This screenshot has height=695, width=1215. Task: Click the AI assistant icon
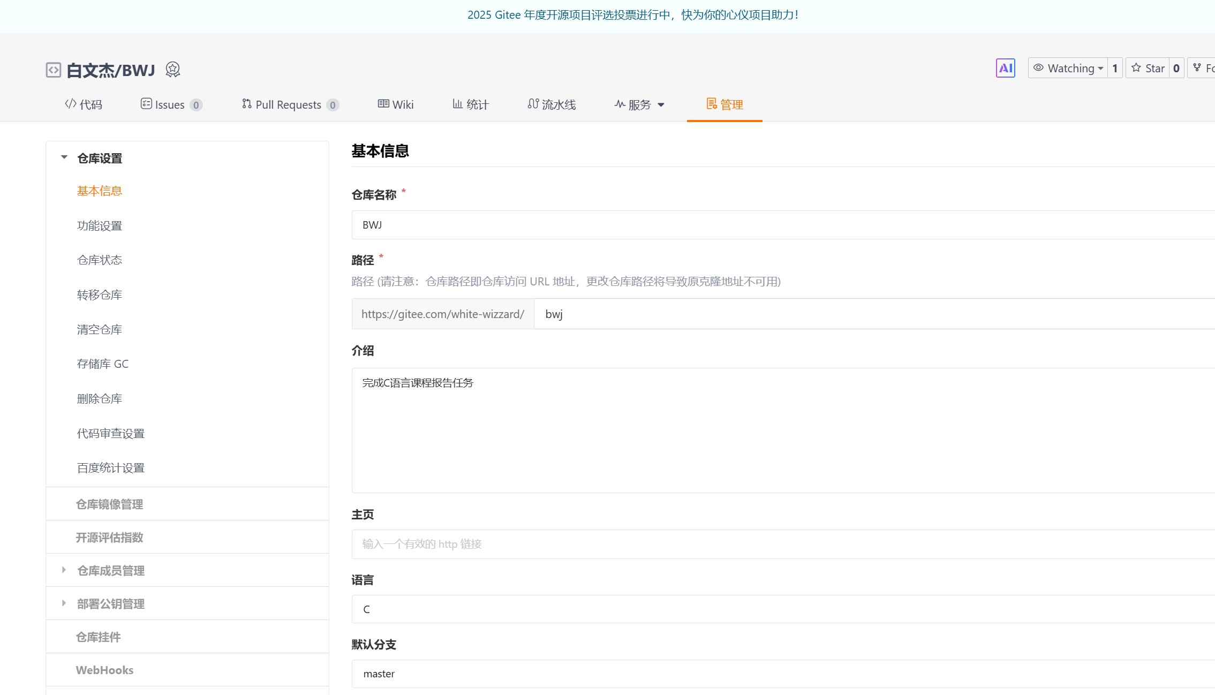pos(1005,68)
